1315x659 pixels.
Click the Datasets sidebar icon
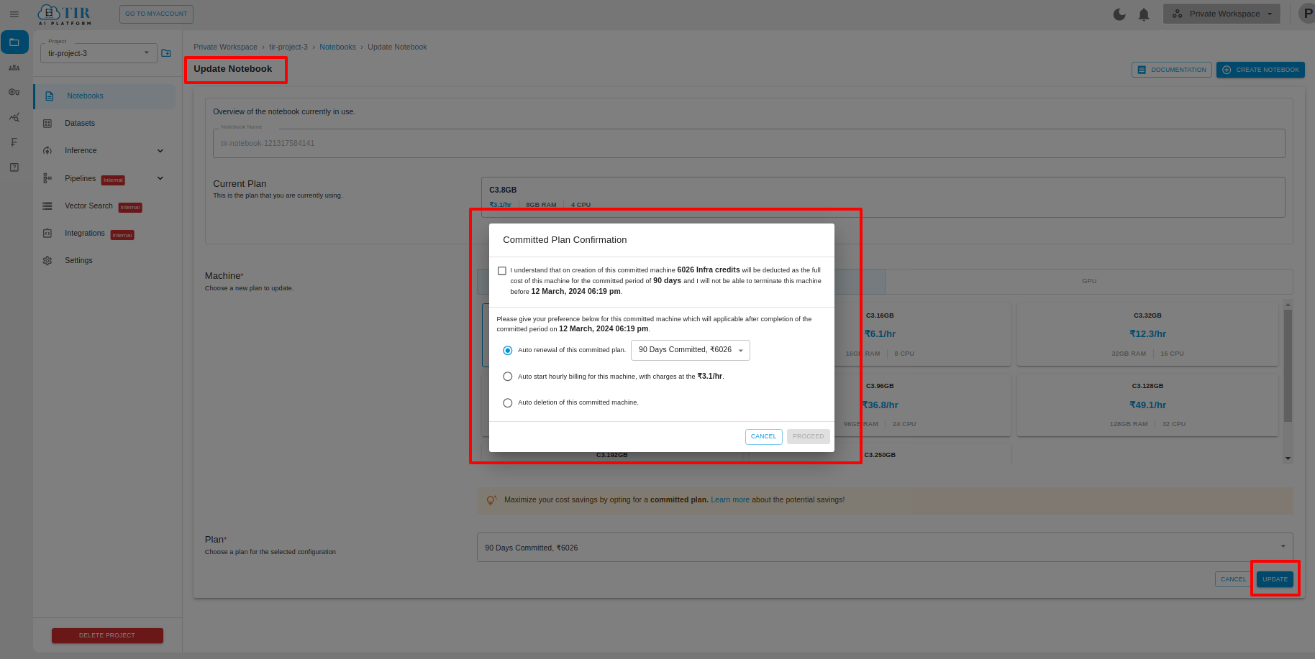pos(47,124)
